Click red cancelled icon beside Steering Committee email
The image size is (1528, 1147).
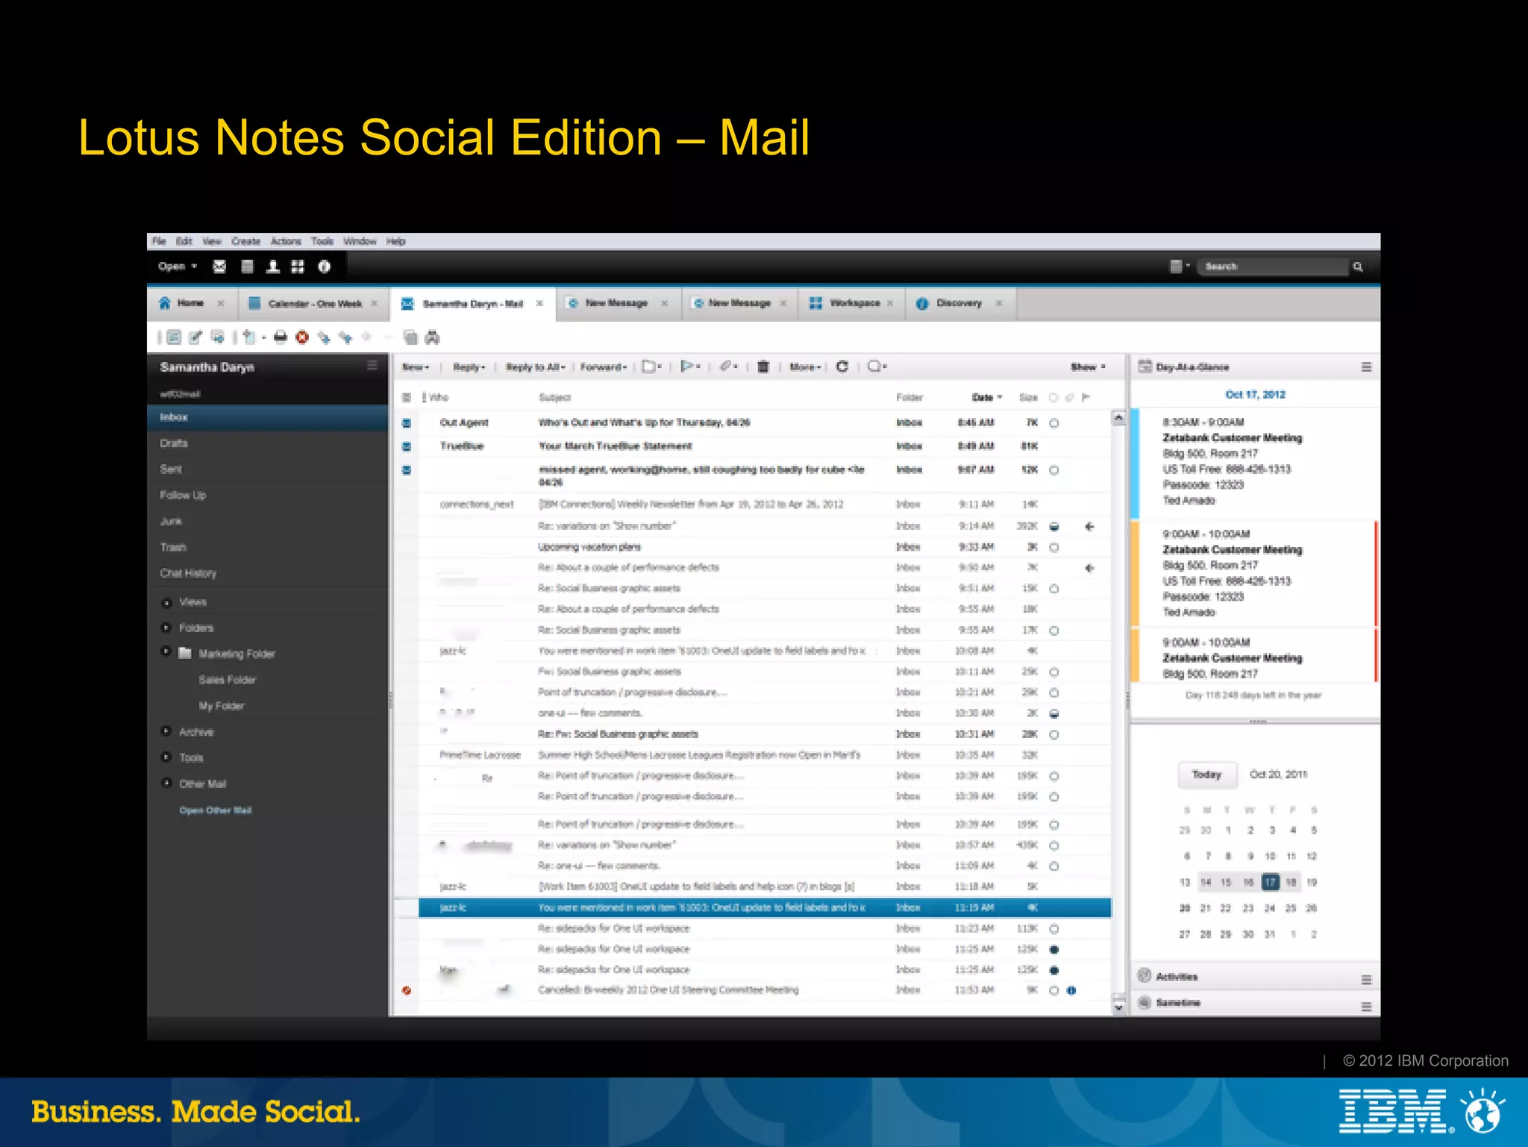click(407, 990)
